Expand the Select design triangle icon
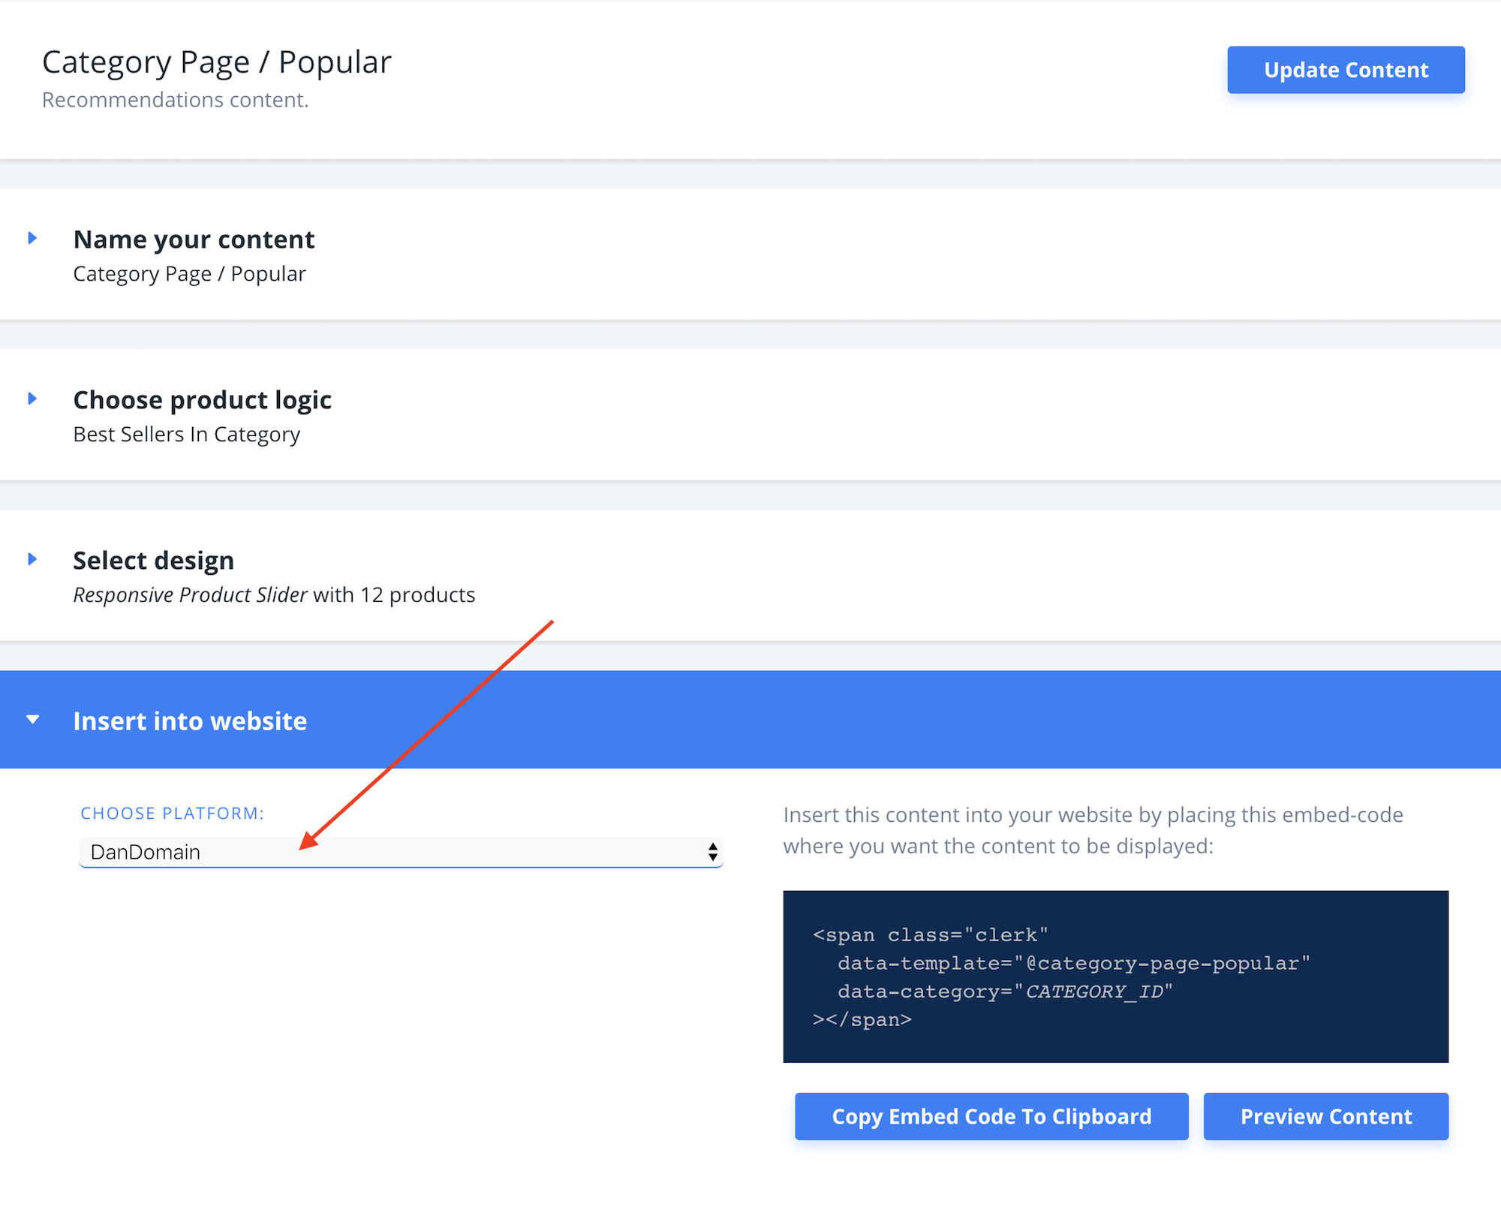1501x1225 pixels. tap(32, 559)
